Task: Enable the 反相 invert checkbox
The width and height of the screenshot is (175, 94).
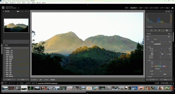Action: (x=167, y=34)
